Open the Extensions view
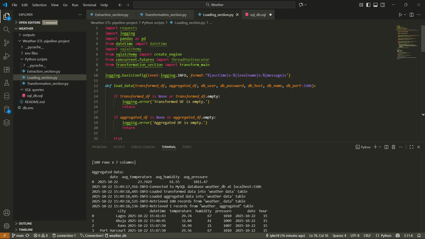The width and height of the screenshot is (425, 239). point(6,70)
